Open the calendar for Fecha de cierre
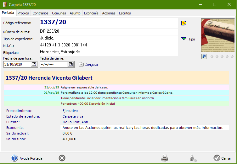The image size is (237, 164). (71, 64)
